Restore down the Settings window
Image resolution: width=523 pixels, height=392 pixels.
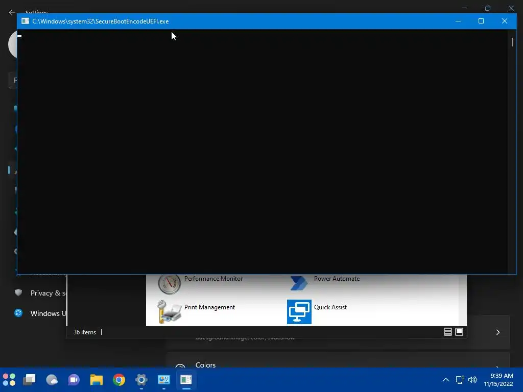[488, 8]
